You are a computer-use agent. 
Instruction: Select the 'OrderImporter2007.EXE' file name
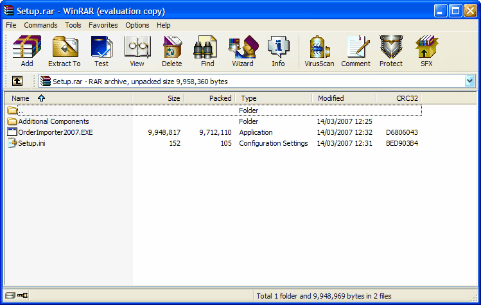[55, 132]
